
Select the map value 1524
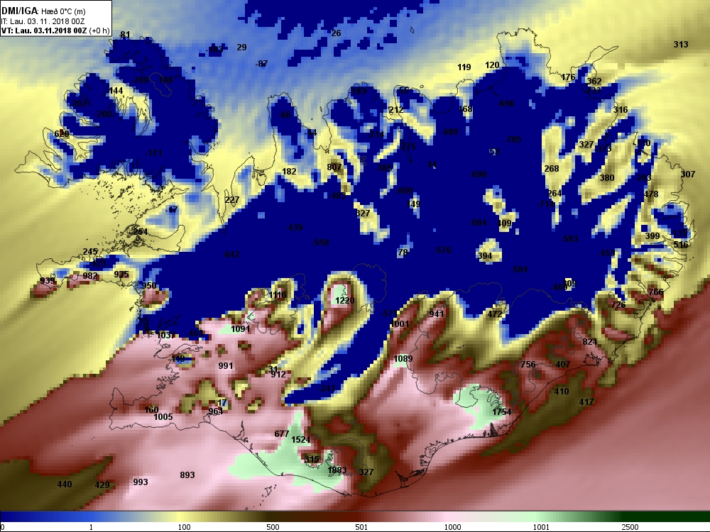tap(300, 439)
